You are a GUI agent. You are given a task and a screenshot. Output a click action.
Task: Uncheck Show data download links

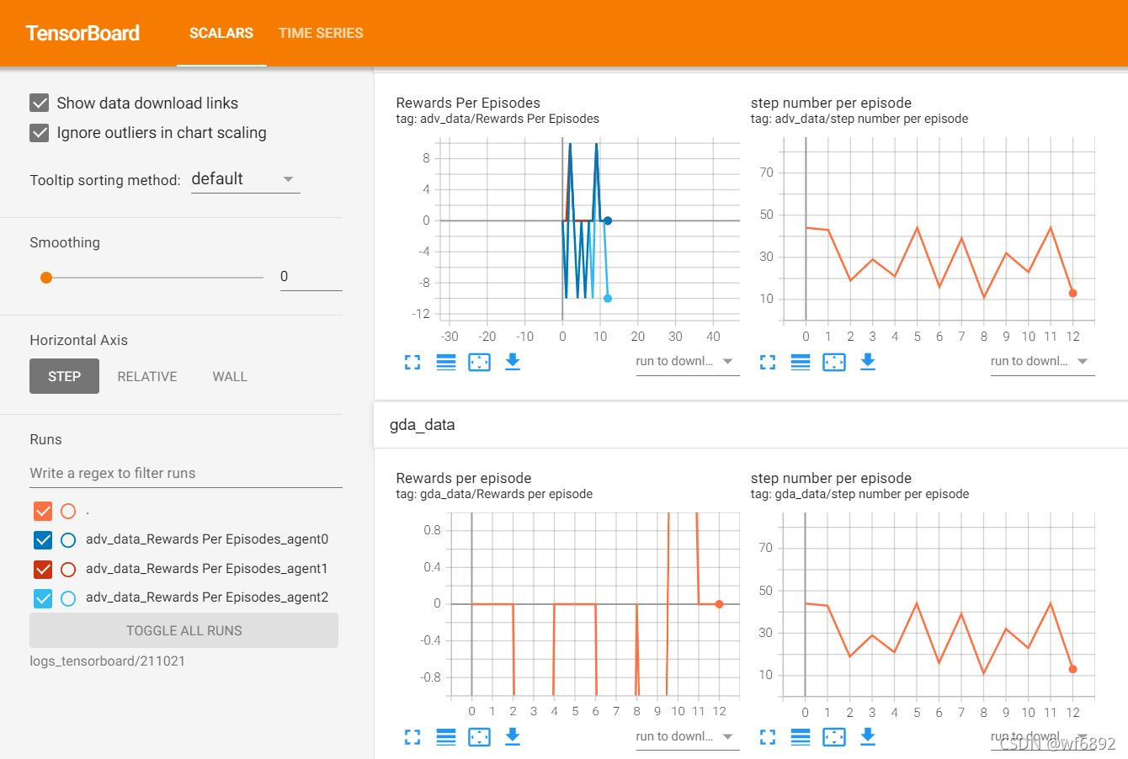[40, 103]
